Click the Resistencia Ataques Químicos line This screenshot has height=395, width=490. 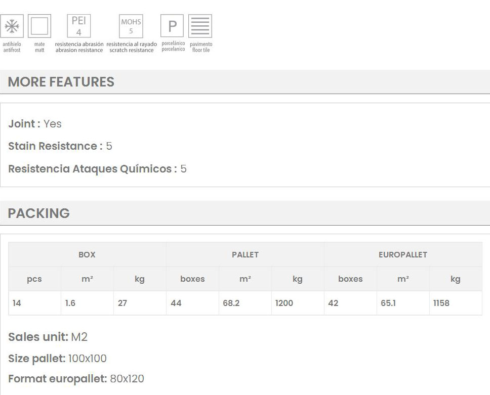pos(97,169)
